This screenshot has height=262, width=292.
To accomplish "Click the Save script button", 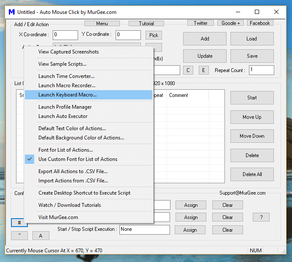I will pyautogui.click(x=252, y=56).
